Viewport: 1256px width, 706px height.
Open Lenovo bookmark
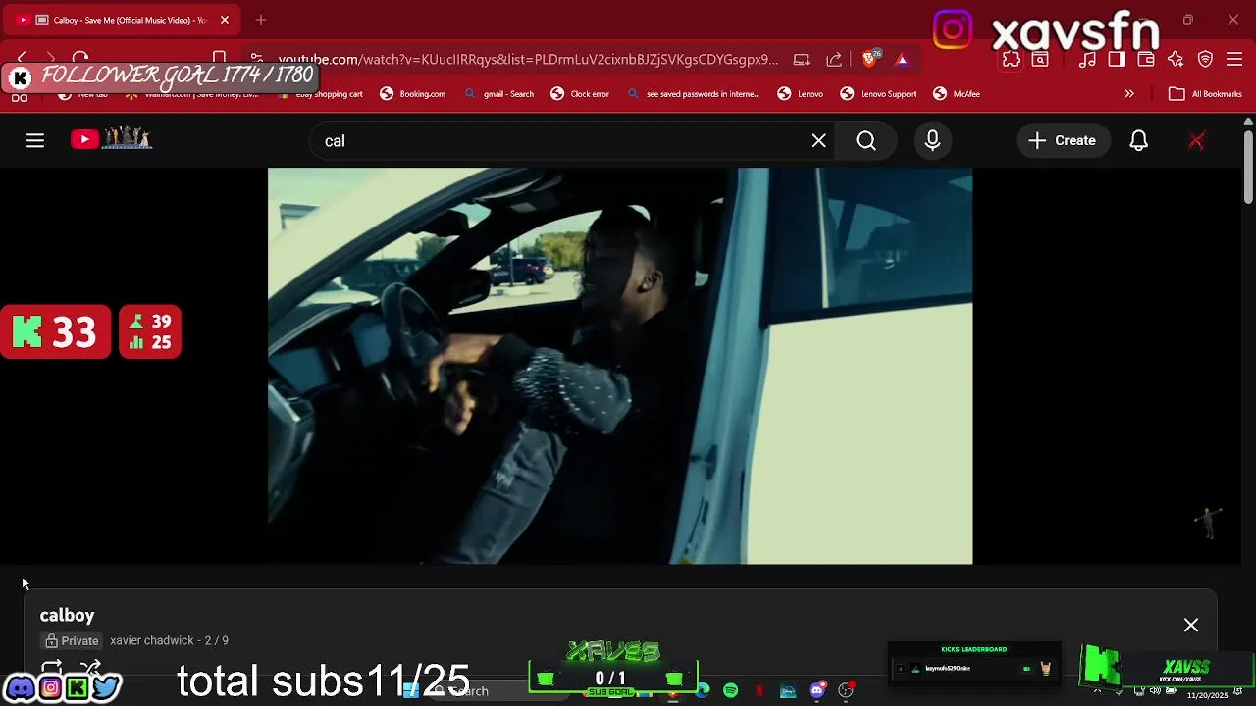click(x=801, y=94)
